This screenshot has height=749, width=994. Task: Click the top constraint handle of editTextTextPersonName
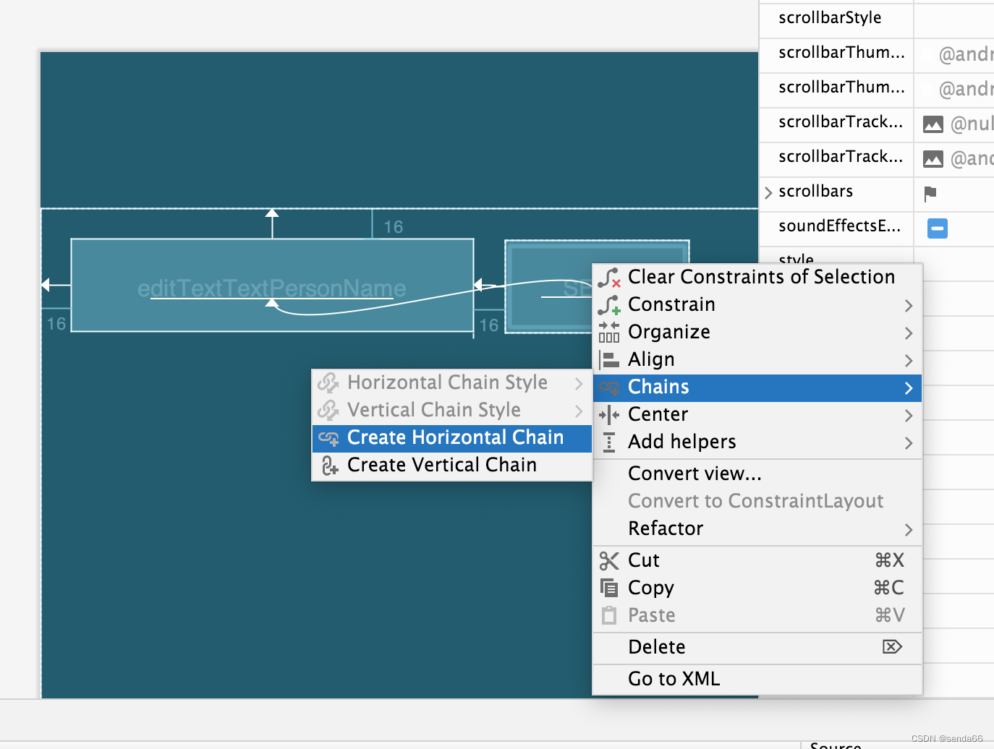click(272, 213)
